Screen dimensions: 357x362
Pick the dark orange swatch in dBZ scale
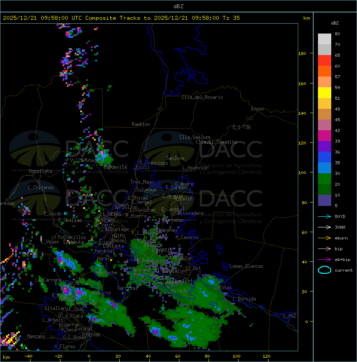(324, 71)
